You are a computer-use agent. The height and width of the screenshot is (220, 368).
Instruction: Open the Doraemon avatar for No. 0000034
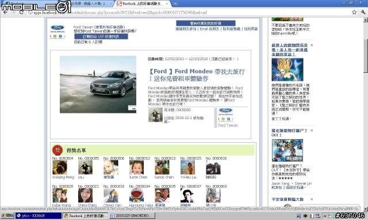(136, 195)
